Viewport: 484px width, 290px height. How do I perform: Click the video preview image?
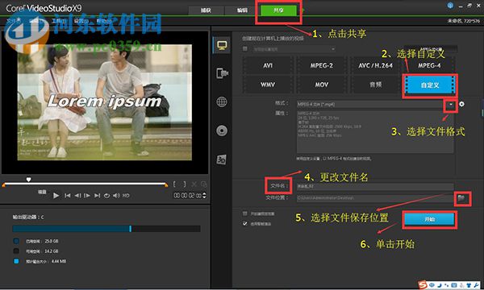coord(105,102)
